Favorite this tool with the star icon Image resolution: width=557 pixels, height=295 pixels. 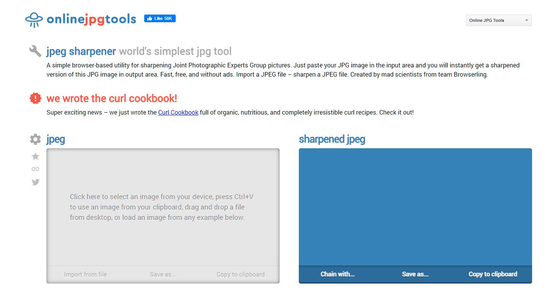35,156
